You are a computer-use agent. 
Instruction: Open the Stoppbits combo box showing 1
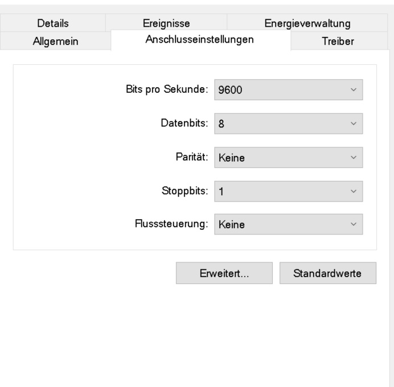[289, 191]
